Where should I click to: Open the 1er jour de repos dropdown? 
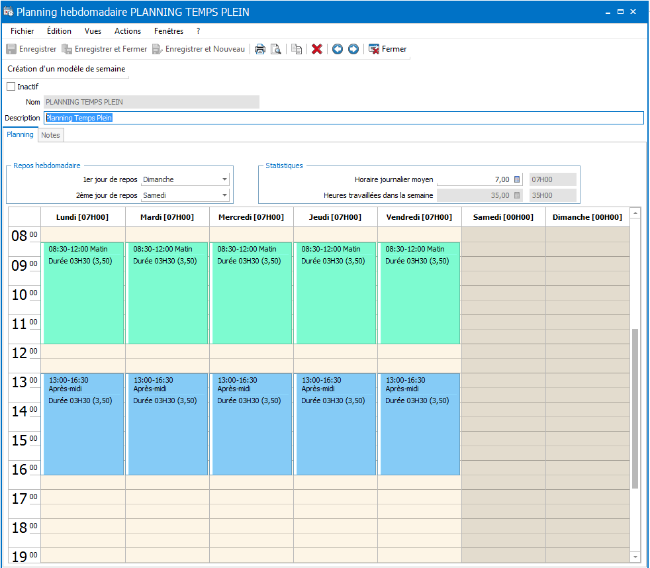[224, 179]
